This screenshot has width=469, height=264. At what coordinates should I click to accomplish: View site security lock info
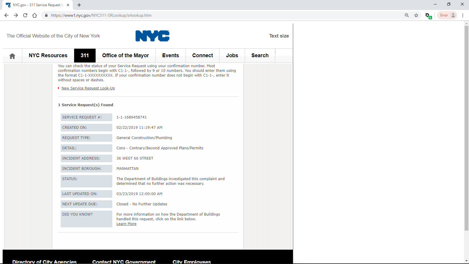coord(46,15)
